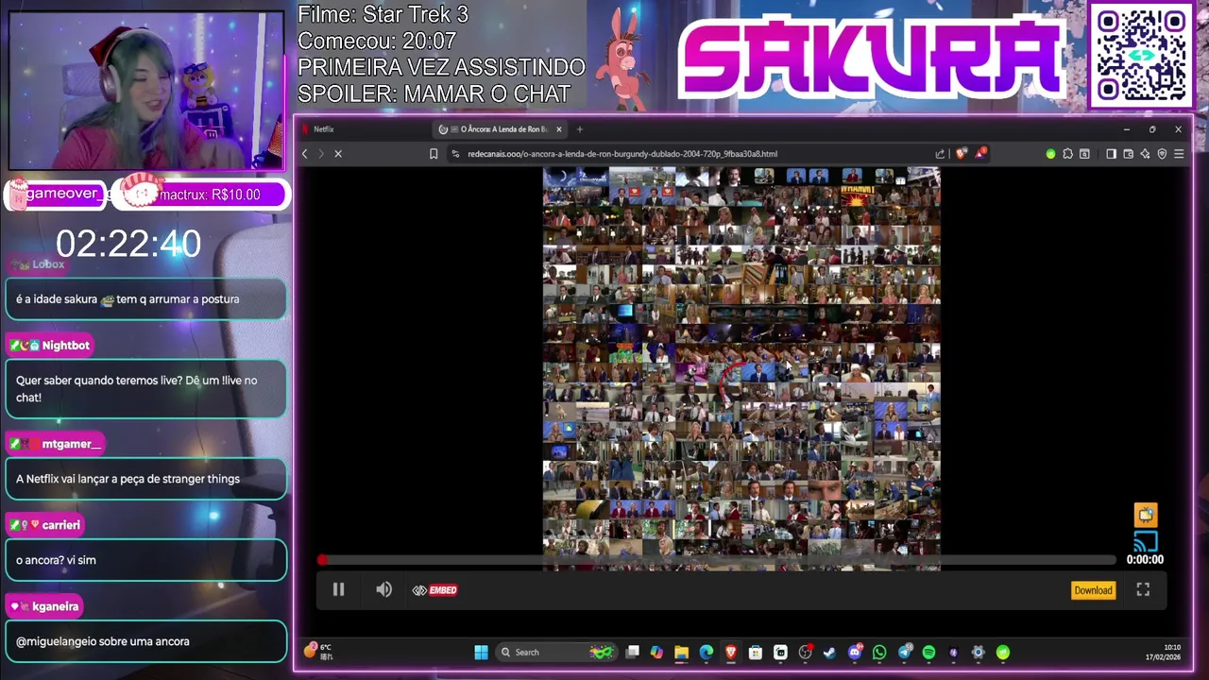Viewport: 1209px width, 680px height.
Task: Stop loading the page
Action: tap(338, 154)
